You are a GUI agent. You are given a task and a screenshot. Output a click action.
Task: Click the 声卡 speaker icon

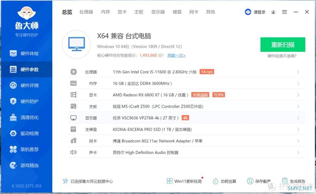tap(73, 152)
